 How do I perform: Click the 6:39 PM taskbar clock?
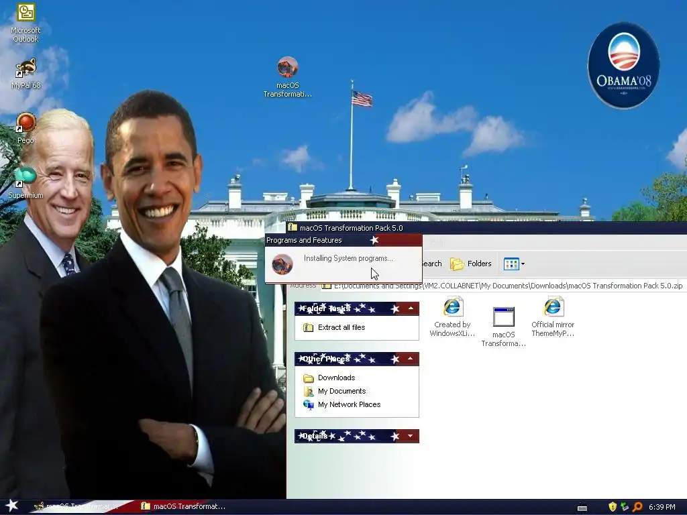[x=662, y=507]
